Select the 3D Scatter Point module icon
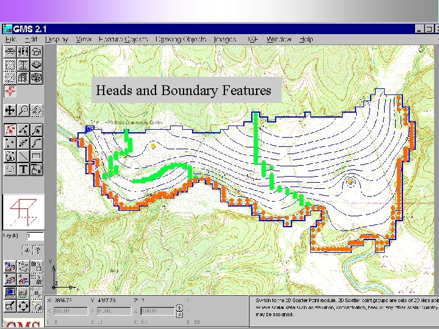 coord(37,78)
